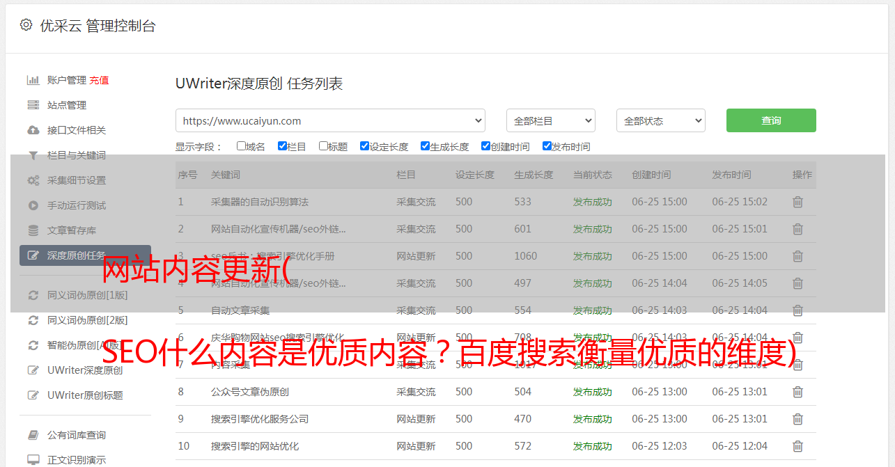
Task: Click 网站更新 column cell in row 9
Action: (416, 419)
